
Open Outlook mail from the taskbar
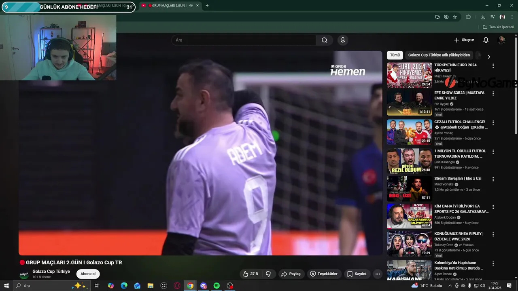pos(137,286)
